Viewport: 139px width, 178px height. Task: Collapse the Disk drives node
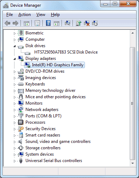pyautogui.click(x=15, y=46)
